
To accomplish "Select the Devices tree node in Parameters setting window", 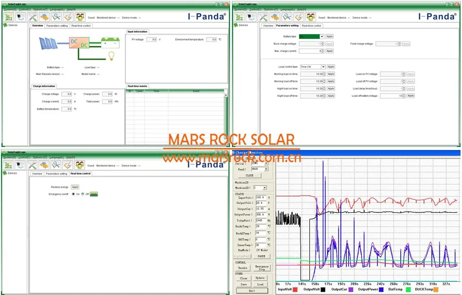I will [x=241, y=25].
